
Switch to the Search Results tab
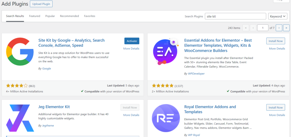[x=15, y=16]
